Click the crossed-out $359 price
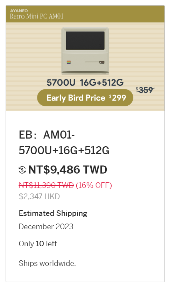This screenshot has width=169, height=289. click(x=145, y=90)
